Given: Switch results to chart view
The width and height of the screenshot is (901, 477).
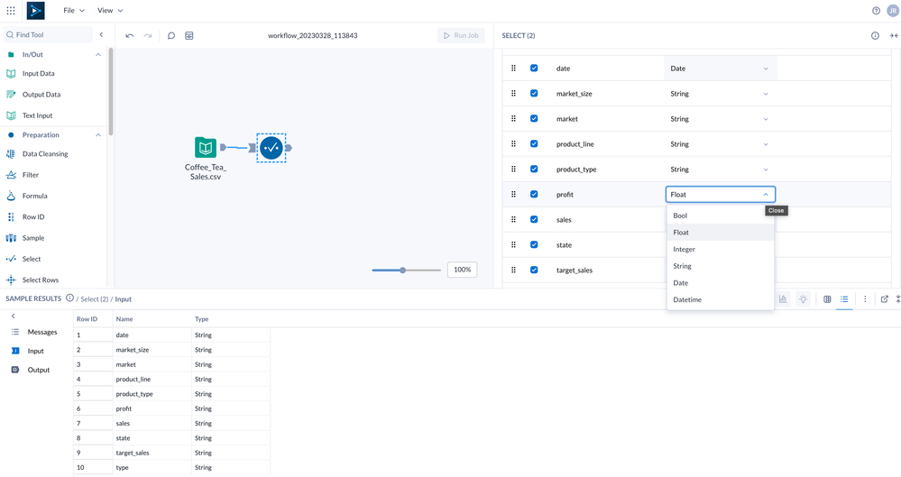Looking at the screenshot, I should click(x=783, y=298).
